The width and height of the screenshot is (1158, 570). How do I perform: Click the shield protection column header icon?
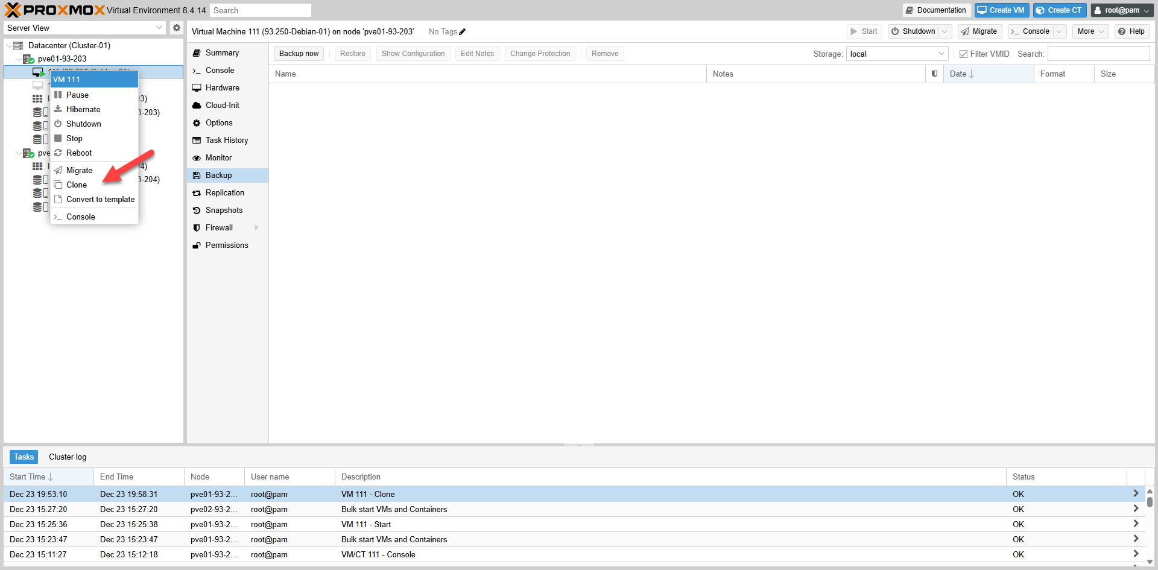click(x=934, y=74)
